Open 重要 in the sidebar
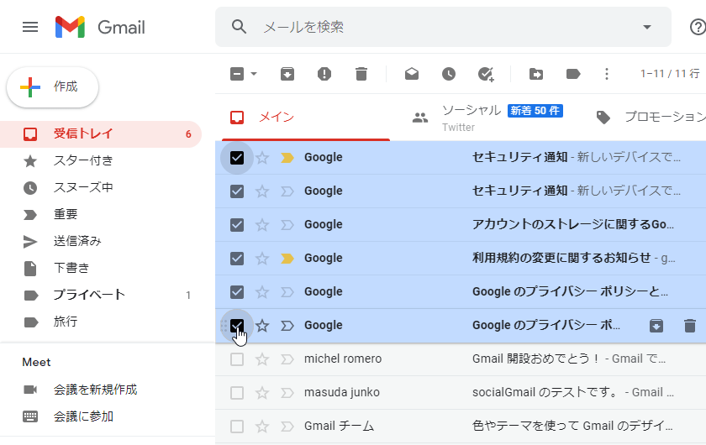 click(x=101, y=214)
